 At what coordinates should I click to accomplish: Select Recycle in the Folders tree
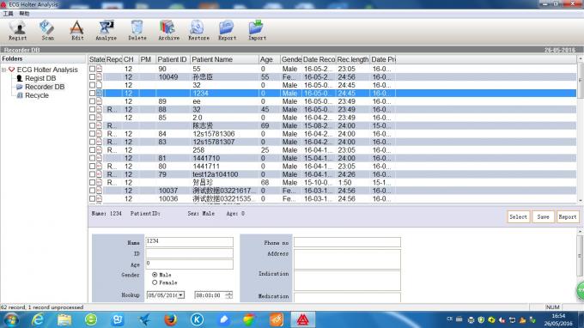click(x=36, y=95)
